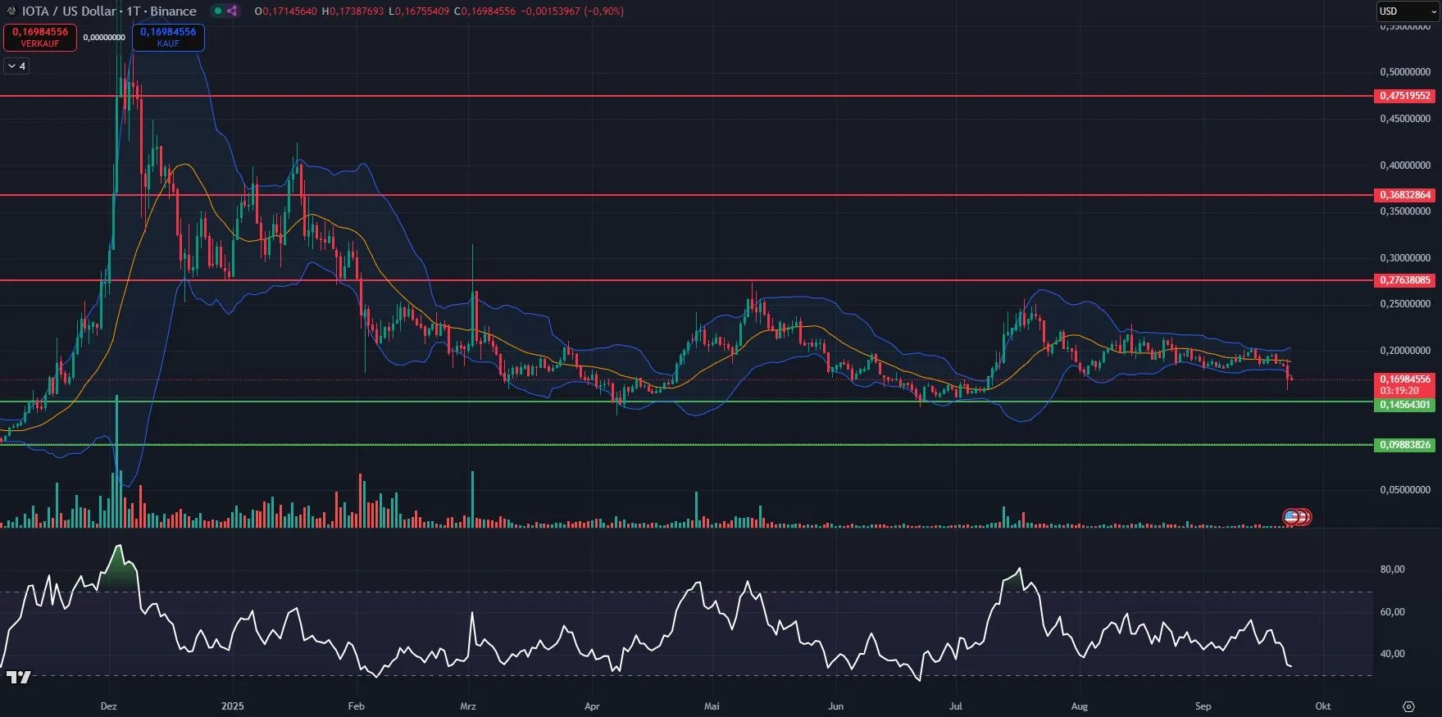The image size is (1442, 717).
Task: Click the green market status dot
Action: (x=217, y=11)
